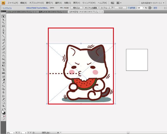The height and width of the screenshot is (134, 167).
Task: Select the Pencil tool
Action: (x=3, y=46)
